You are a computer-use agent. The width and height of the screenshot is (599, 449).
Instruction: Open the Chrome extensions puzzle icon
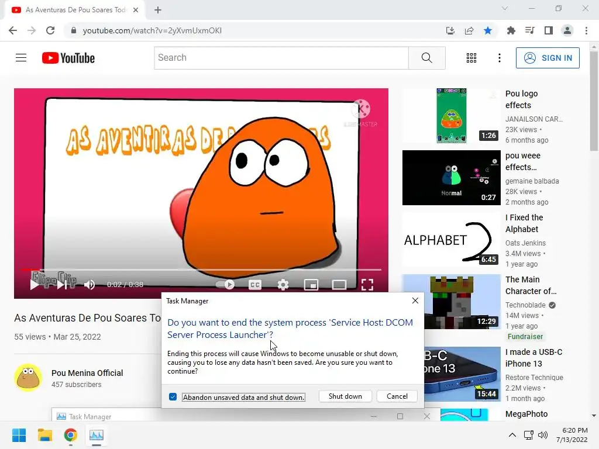511,30
